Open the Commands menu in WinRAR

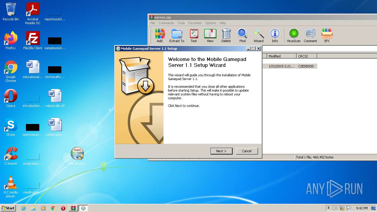click(x=166, y=23)
